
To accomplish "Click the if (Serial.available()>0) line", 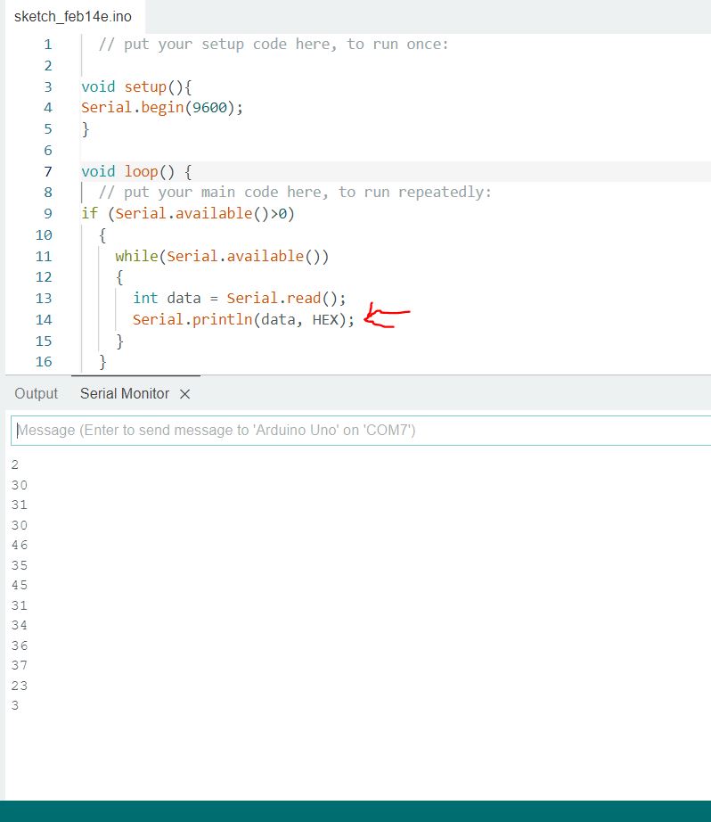I will tap(187, 213).
